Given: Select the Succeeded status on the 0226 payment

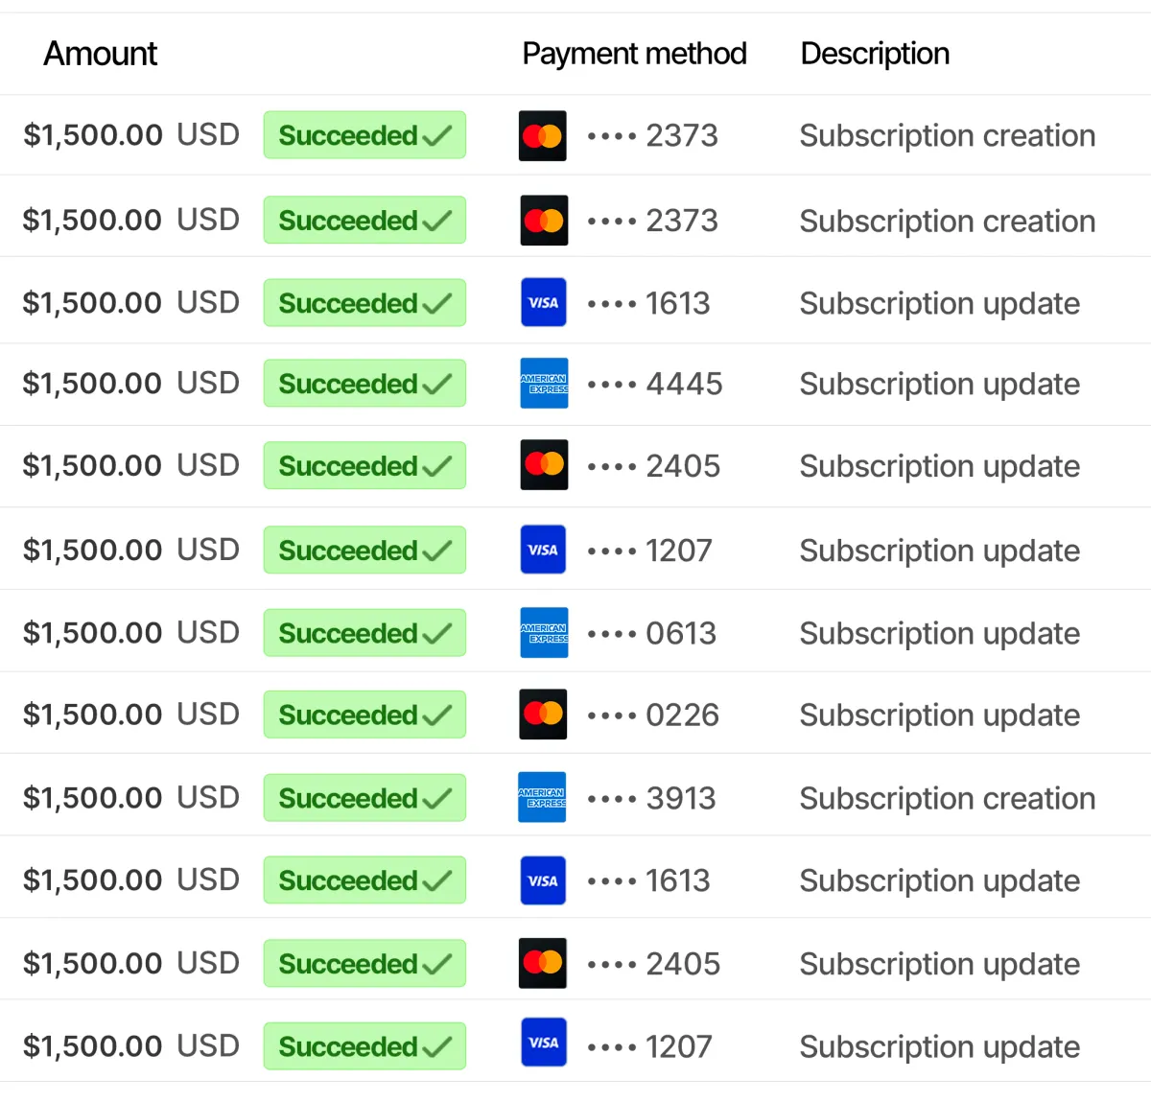Looking at the screenshot, I should tap(364, 715).
